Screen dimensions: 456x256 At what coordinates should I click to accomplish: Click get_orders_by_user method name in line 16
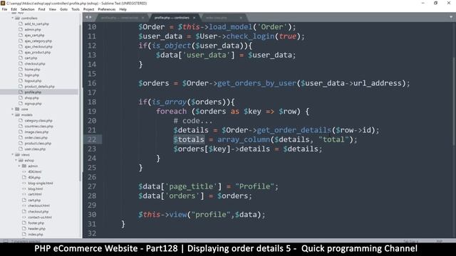click(x=256, y=83)
